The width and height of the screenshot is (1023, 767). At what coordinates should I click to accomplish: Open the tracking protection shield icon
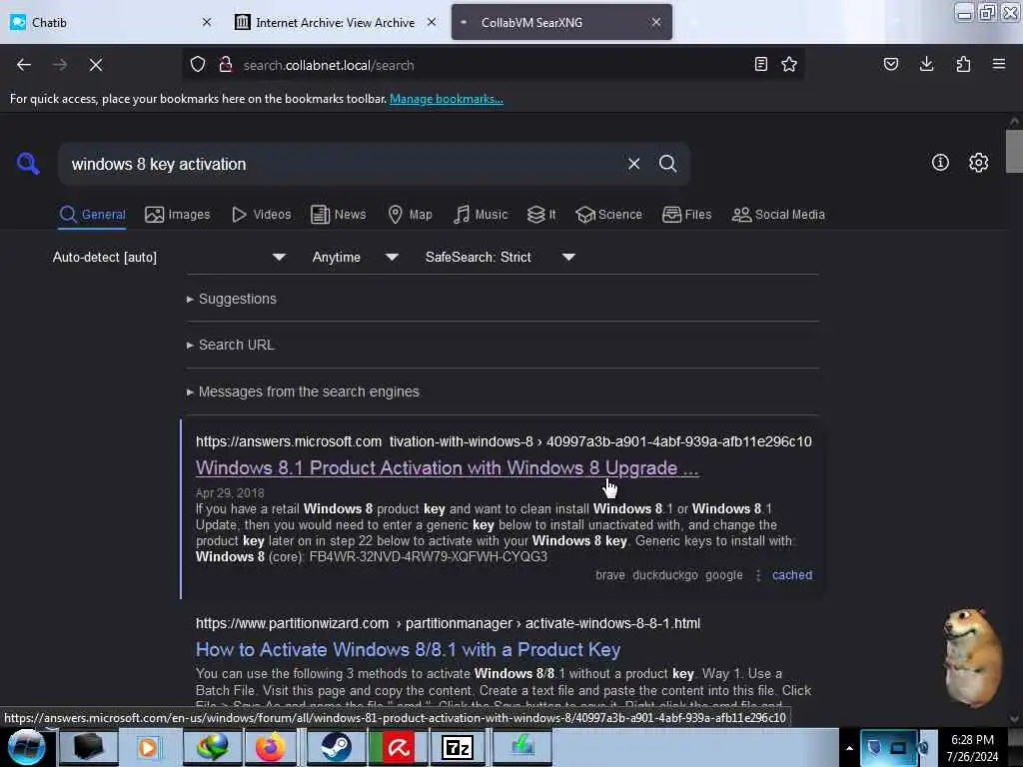tap(198, 65)
